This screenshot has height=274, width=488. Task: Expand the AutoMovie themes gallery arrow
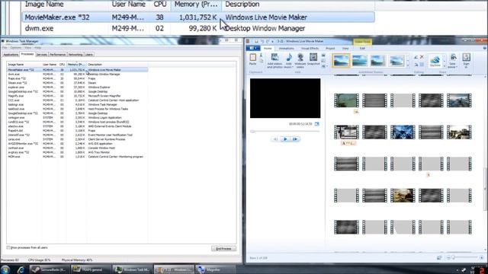[x=408, y=65]
